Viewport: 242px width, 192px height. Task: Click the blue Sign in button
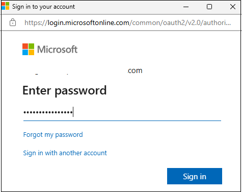pos(195,176)
